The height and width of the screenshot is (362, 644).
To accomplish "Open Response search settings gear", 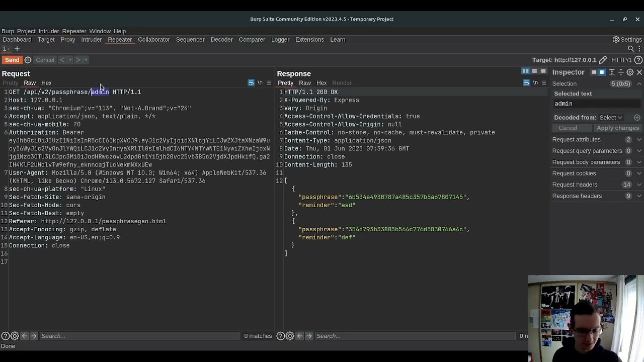I will (x=290, y=336).
